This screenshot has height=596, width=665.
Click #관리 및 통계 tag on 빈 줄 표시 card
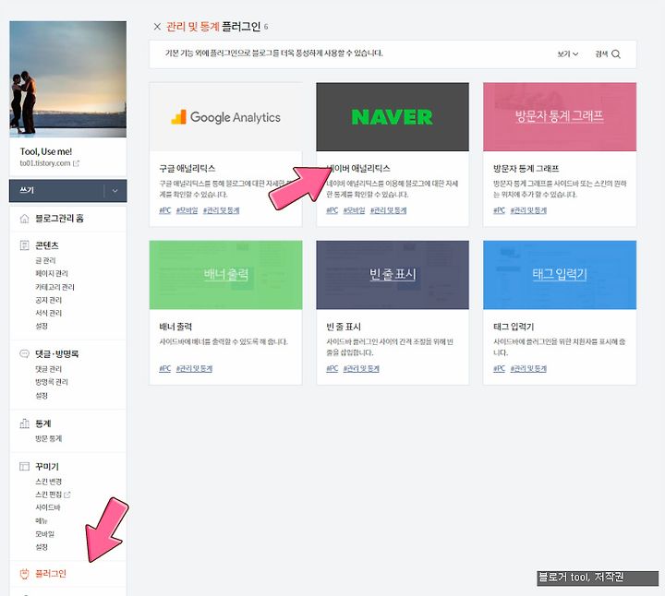[x=361, y=369]
